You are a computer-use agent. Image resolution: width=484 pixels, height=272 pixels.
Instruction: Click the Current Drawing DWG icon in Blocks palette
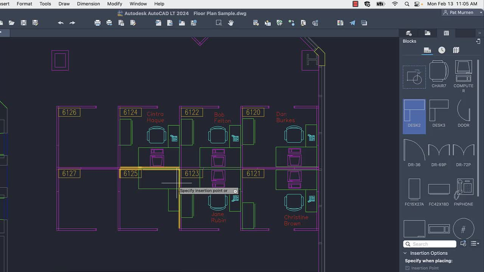[427, 49]
